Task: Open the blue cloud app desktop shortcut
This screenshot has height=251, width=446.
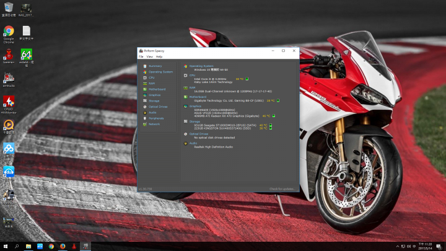Action: pos(9,150)
